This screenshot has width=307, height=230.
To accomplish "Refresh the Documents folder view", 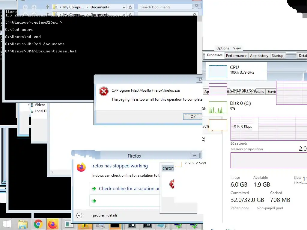I will coord(130,7).
